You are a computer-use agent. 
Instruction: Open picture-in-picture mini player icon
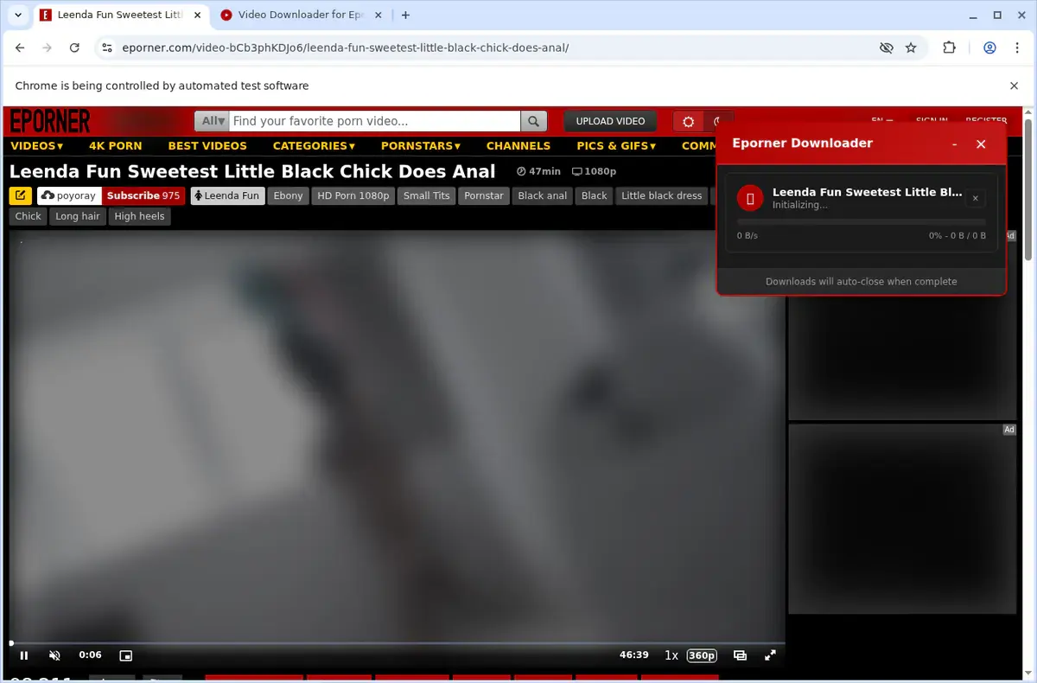pyautogui.click(x=125, y=655)
